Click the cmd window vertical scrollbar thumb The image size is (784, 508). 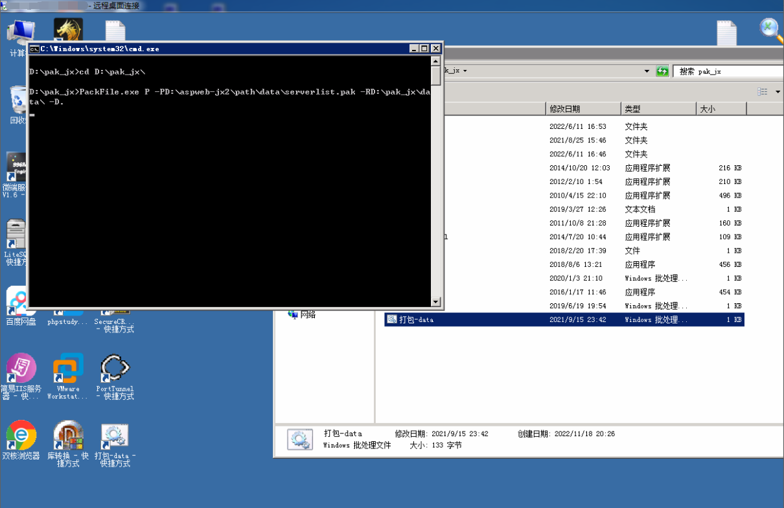pyautogui.click(x=436, y=75)
